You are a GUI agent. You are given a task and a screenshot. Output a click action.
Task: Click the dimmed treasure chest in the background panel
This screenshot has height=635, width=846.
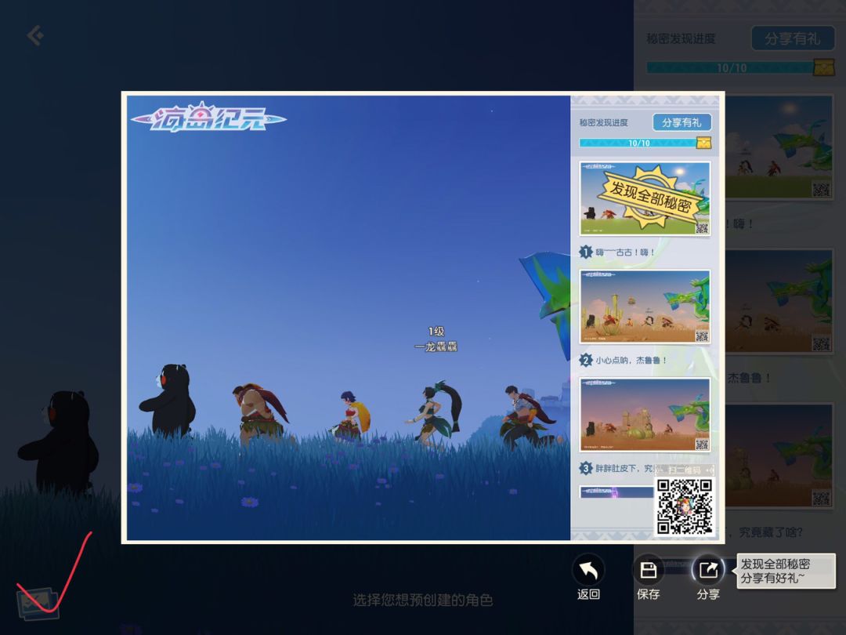click(824, 67)
